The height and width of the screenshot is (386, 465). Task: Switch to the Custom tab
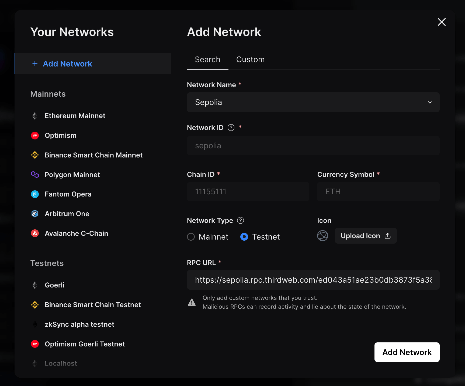pos(250,59)
